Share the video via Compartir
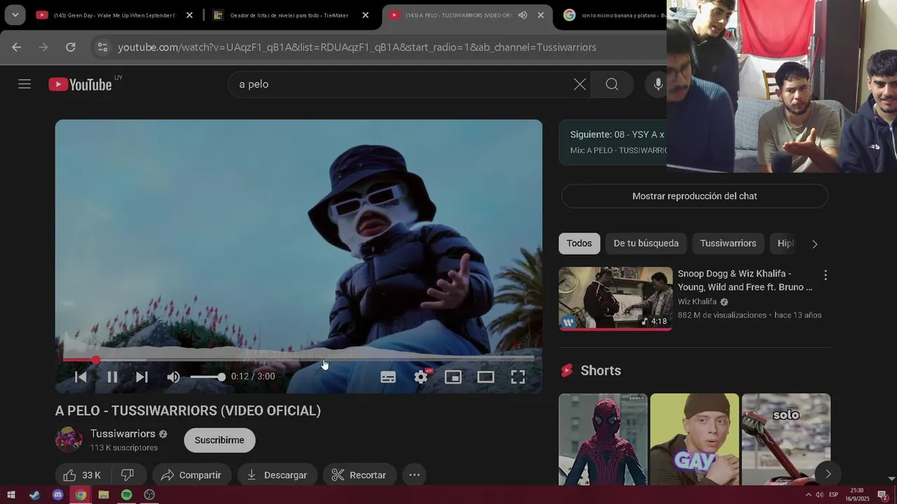This screenshot has width=897, height=504. point(191,475)
